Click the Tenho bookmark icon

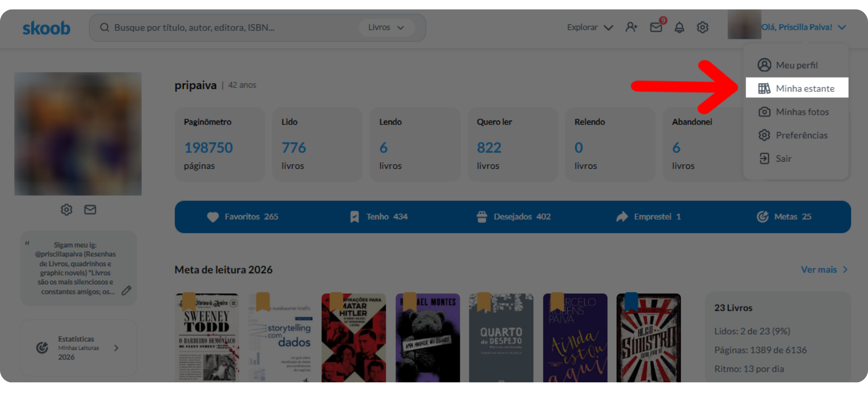click(354, 217)
